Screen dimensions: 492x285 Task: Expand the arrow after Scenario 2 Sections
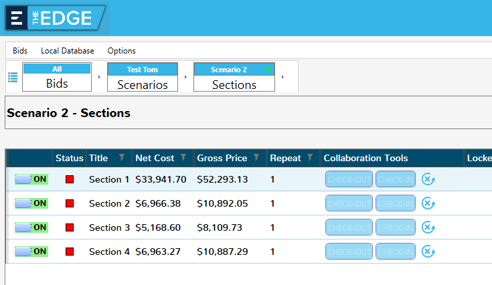click(x=282, y=78)
